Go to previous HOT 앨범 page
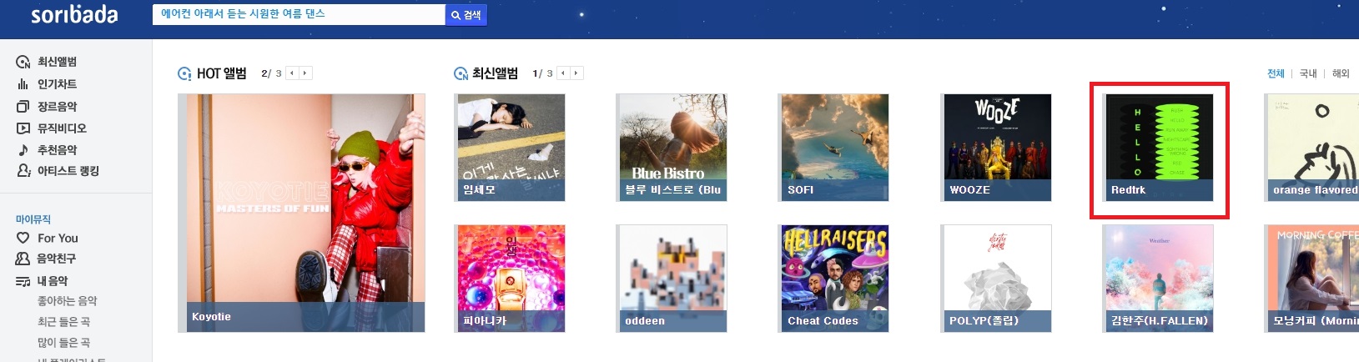The width and height of the screenshot is (1359, 362). [292, 73]
